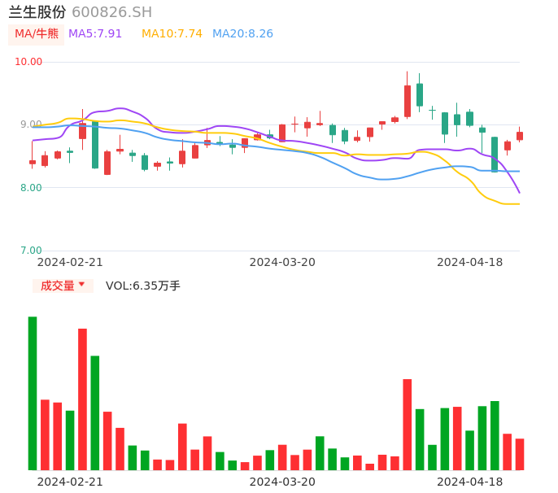The height and width of the screenshot is (493, 558).
Task: Click the rightmost candlestick on the price chart
Action: pyautogui.click(x=520, y=136)
